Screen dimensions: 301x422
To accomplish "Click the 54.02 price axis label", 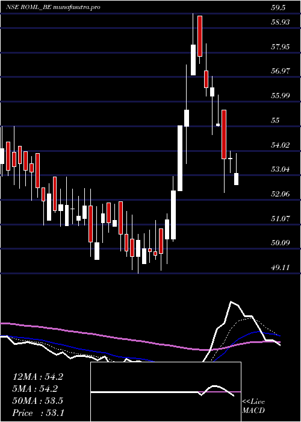I will tap(281, 145).
